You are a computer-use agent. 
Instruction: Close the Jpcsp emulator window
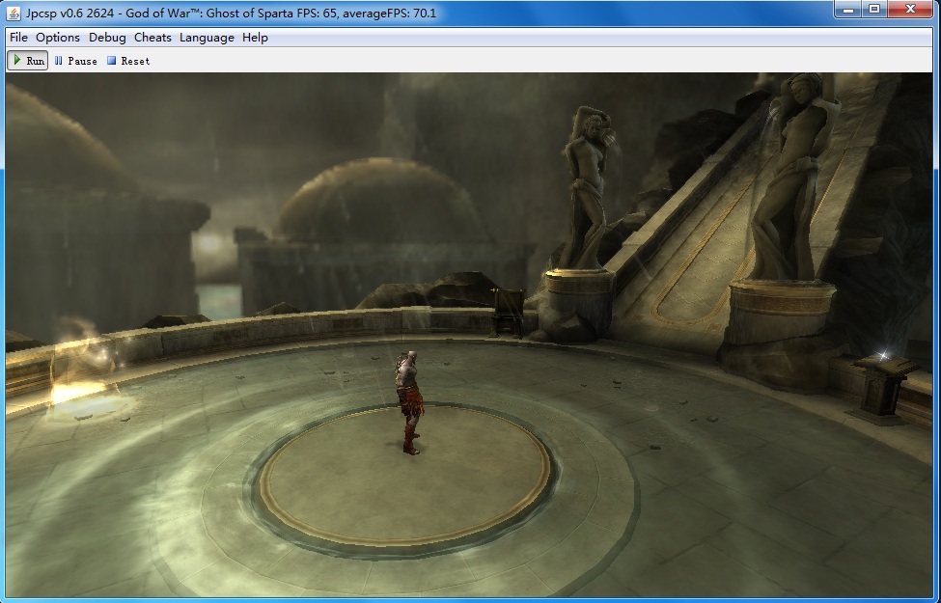click(x=911, y=9)
